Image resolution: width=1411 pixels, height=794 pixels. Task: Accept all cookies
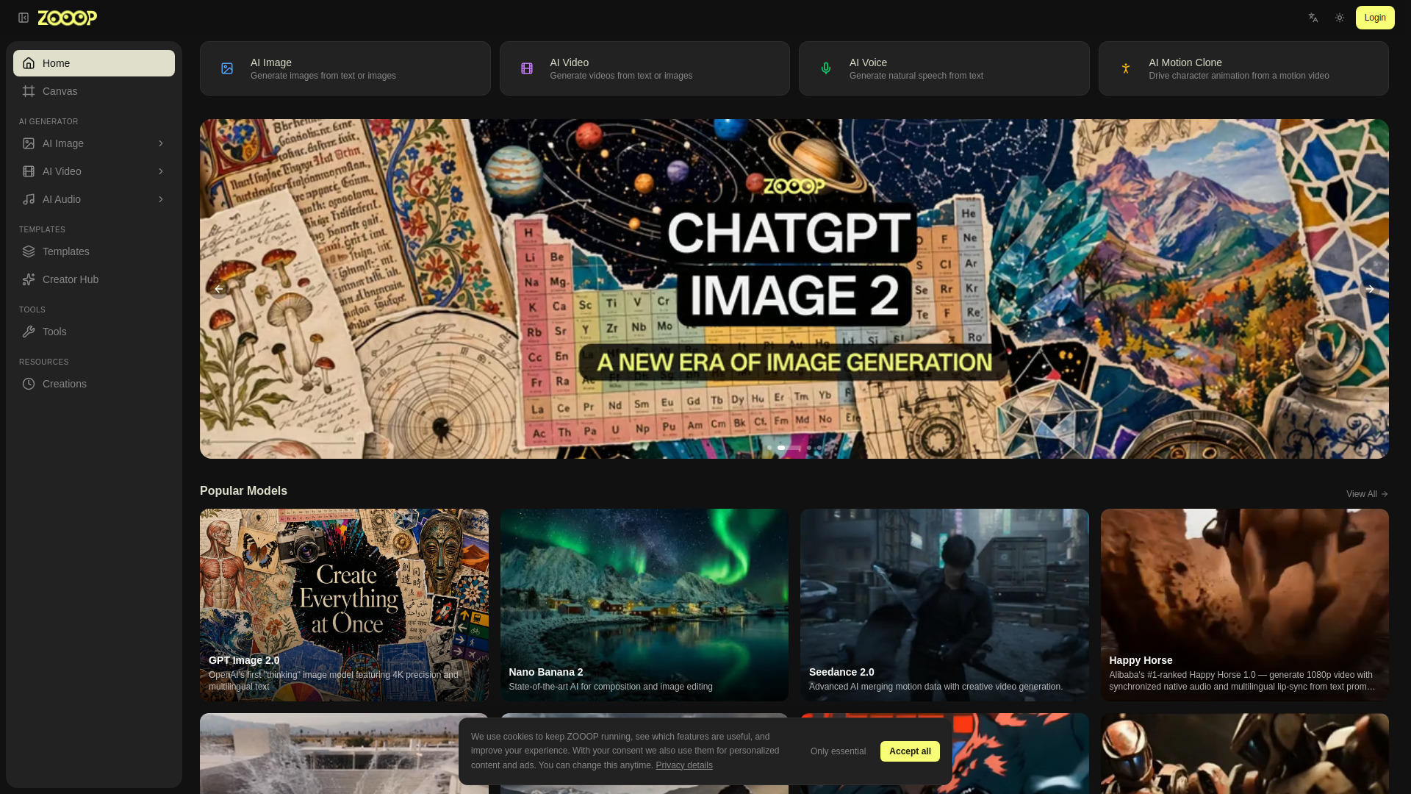[910, 751]
